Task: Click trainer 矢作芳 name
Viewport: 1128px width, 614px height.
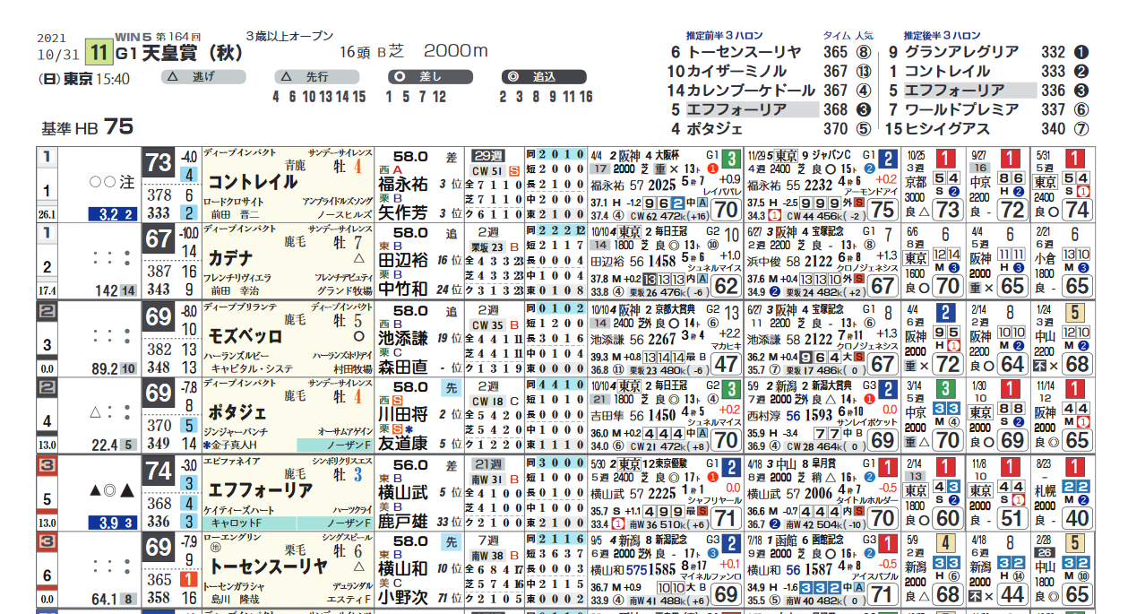Action: (x=402, y=213)
